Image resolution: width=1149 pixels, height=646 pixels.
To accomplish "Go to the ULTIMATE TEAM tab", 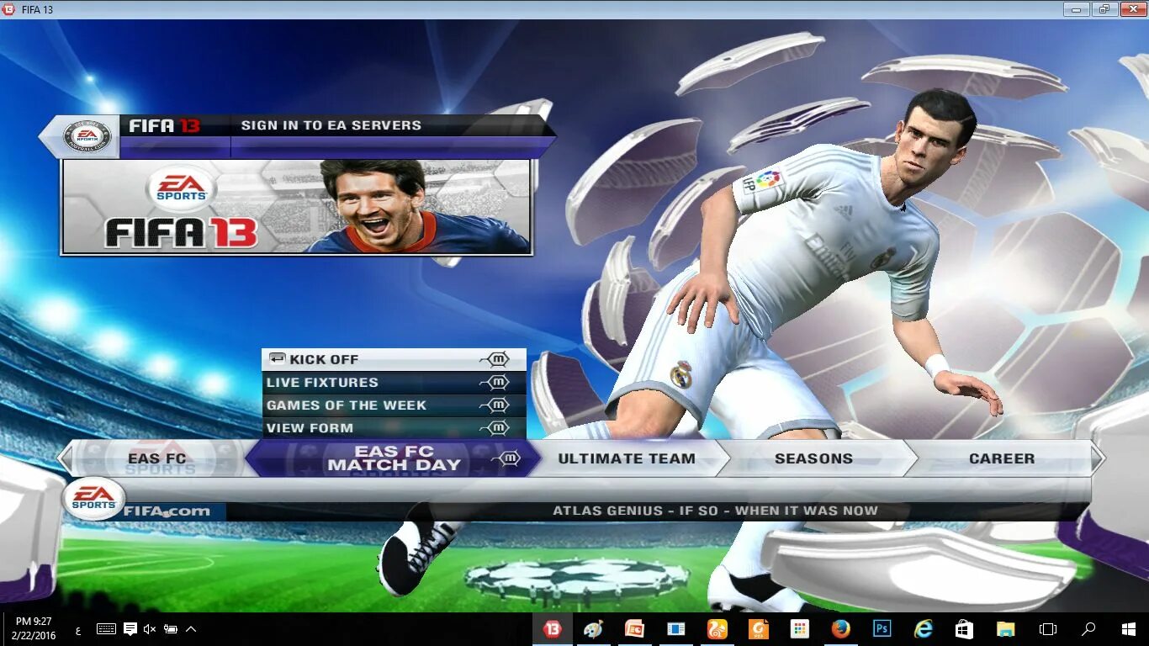I will click(627, 458).
